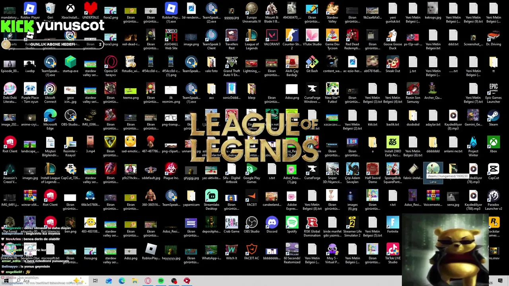
Task: Open File Explorer from the taskbar
Action: click(135, 281)
